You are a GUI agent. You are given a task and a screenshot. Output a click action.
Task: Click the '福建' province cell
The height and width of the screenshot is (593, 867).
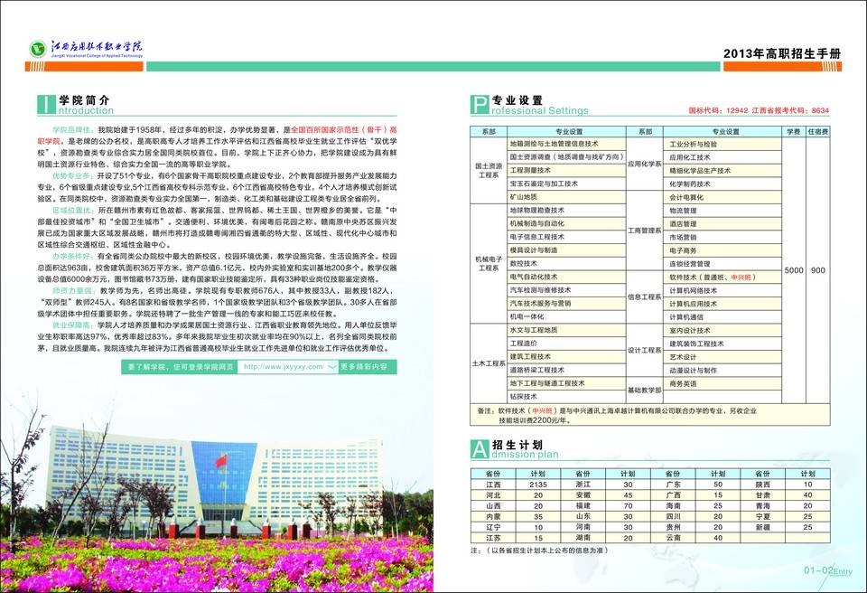click(x=583, y=505)
